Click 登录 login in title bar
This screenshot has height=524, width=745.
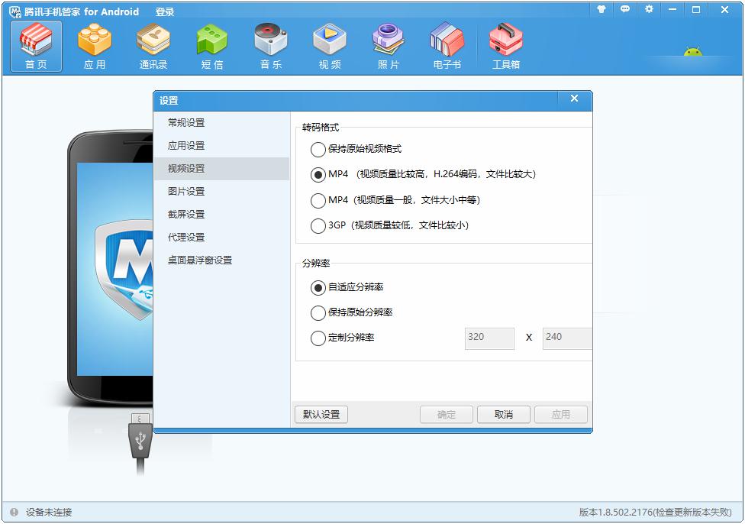165,12
